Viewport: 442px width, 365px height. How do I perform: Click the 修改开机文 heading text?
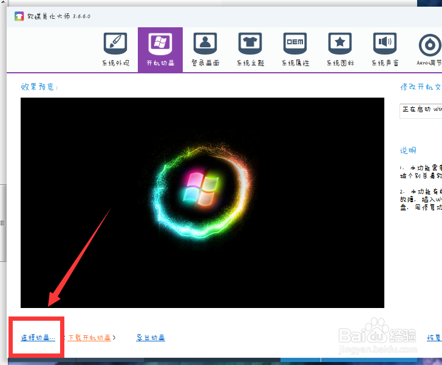421,87
